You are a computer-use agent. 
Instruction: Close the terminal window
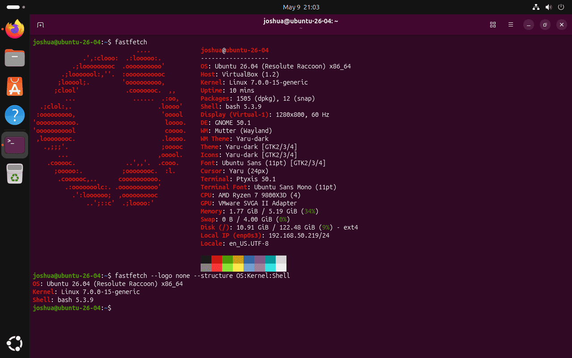(x=562, y=25)
